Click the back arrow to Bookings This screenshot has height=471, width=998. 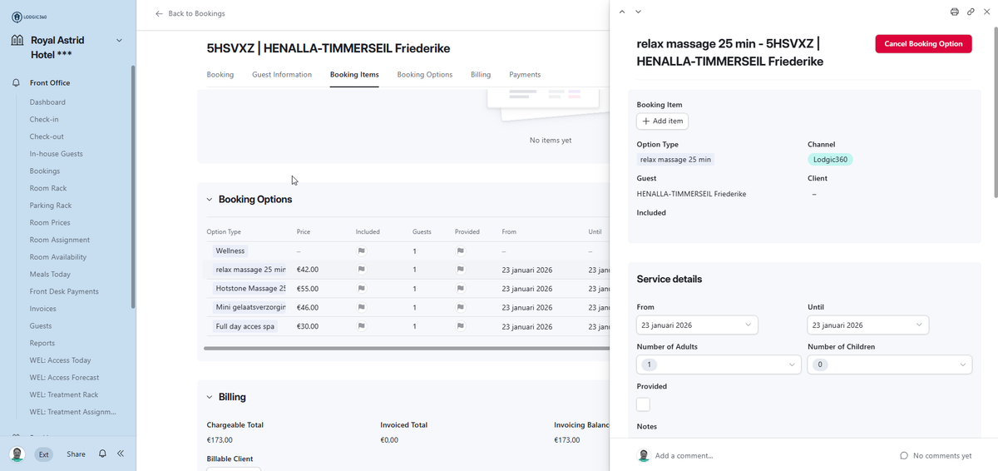pos(159,13)
